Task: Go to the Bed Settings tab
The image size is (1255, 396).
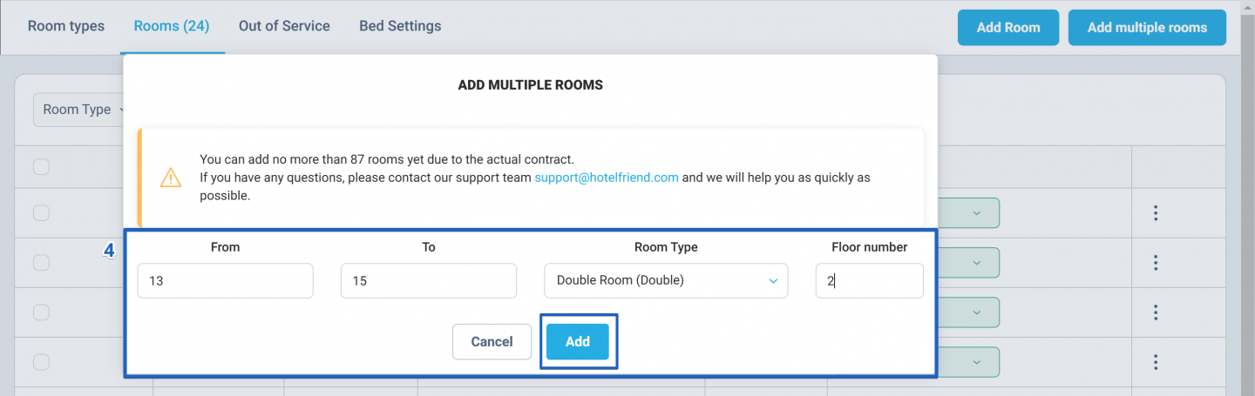Action: pos(400,26)
